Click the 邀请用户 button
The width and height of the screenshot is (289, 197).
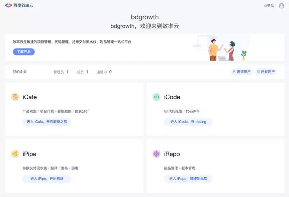242,72
